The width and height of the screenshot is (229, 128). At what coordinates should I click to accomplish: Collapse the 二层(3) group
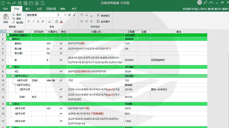(11, 104)
